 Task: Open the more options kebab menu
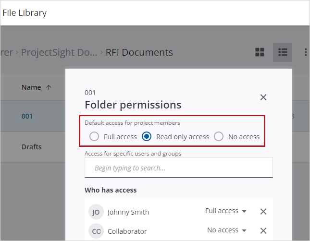pyautogui.click(x=306, y=52)
